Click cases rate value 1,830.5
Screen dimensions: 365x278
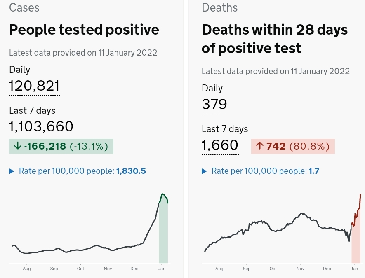(x=131, y=171)
